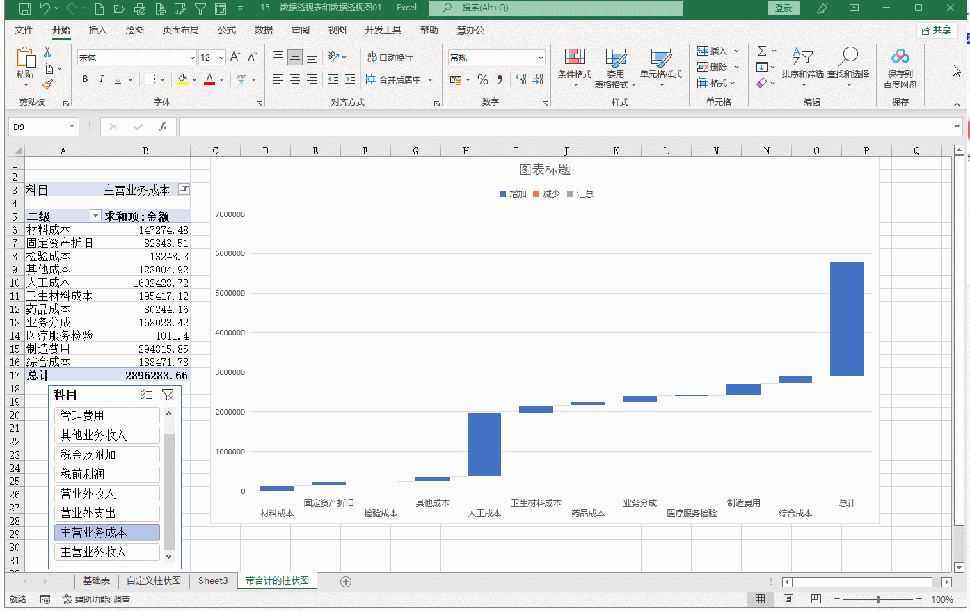
Task: Click the filter funnel icon in quick access toolbar
Action: [x=200, y=8]
